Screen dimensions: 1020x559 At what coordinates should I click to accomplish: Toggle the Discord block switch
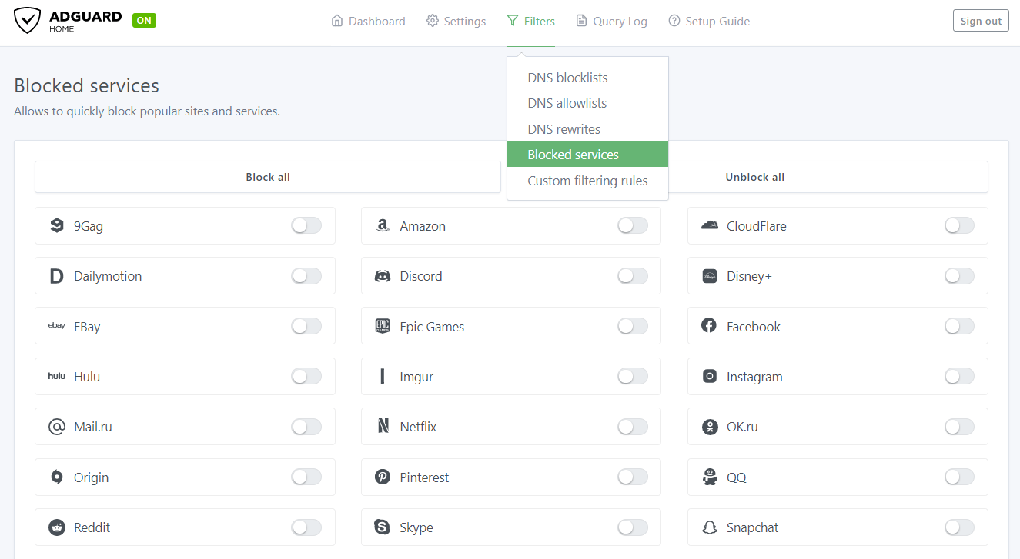point(633,276)
